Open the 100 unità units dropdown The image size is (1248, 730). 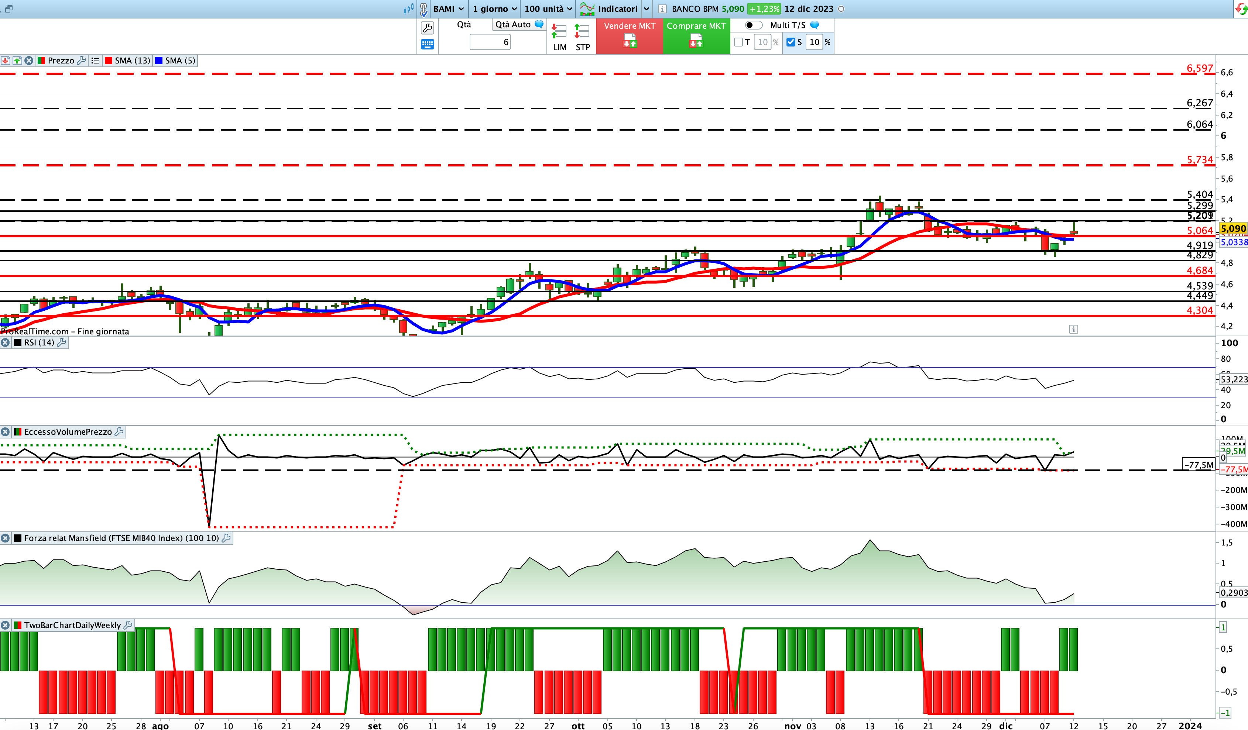(548, 9)
